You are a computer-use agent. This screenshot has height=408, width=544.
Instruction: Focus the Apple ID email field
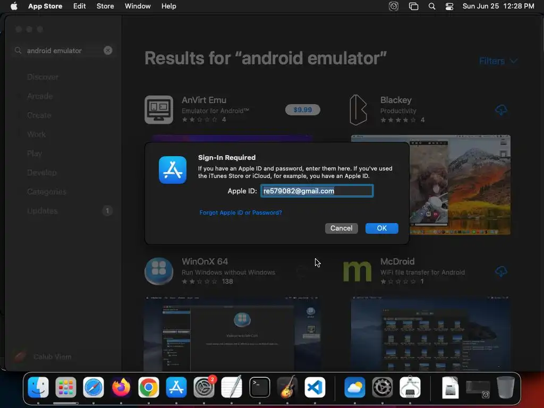pyautogui.click(x=317, y=191)
